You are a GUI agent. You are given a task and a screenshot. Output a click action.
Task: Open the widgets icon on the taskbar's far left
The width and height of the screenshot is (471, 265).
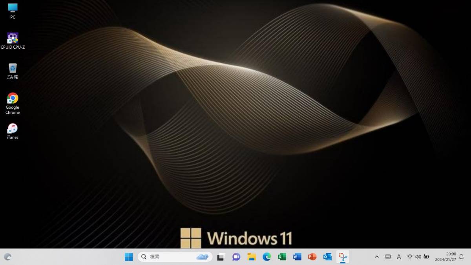[x=7, y=257]
